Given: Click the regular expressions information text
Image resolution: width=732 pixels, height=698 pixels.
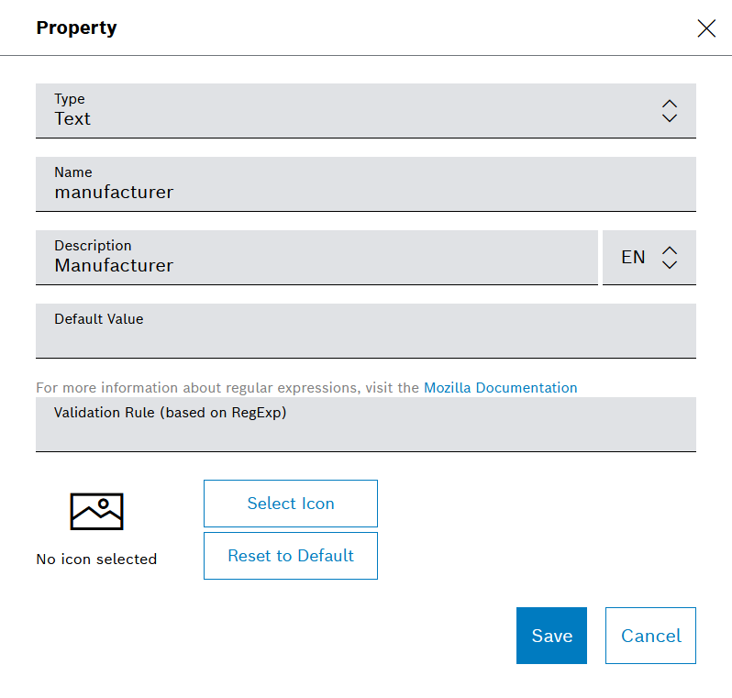Looking at the screenshot, I should click(227, 388).
